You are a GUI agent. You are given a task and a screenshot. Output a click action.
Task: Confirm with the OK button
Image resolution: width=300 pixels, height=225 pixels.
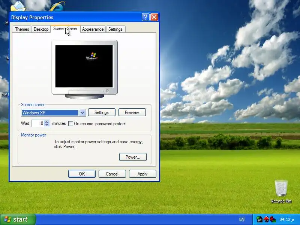point(82,174)
